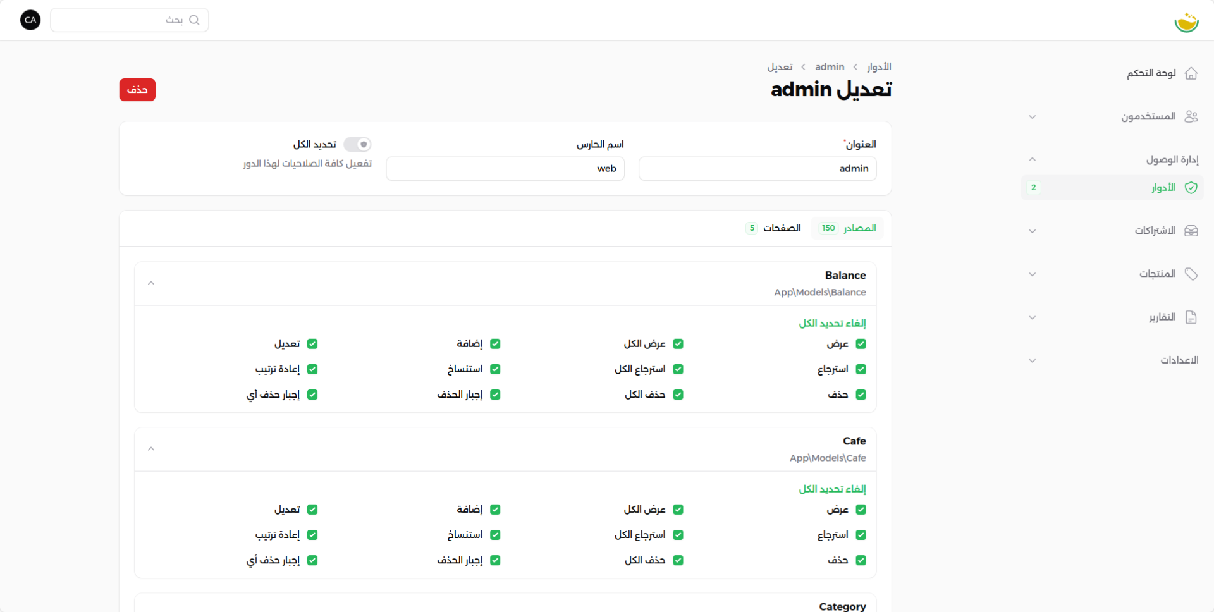Click the 150 resources count badge
The height and width of the screenshot is (612, 1214).
click(x=828, y=228)
